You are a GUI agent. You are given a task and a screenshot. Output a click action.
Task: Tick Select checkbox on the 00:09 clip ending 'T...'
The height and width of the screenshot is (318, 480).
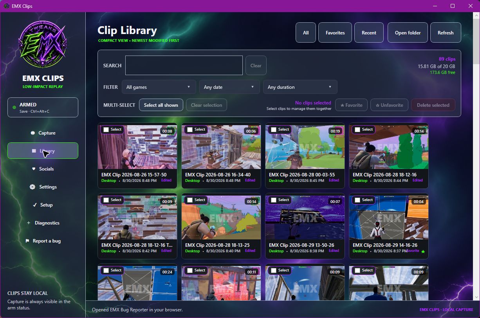[x=106, y=200]
